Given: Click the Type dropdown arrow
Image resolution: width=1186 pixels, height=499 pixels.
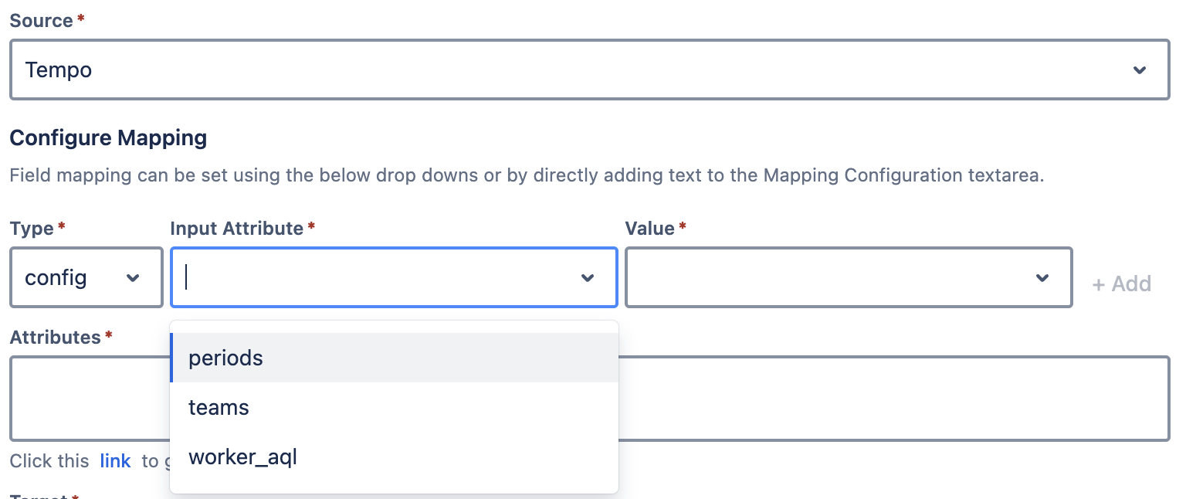Looking at the screenshot, I should pos(133,277).
